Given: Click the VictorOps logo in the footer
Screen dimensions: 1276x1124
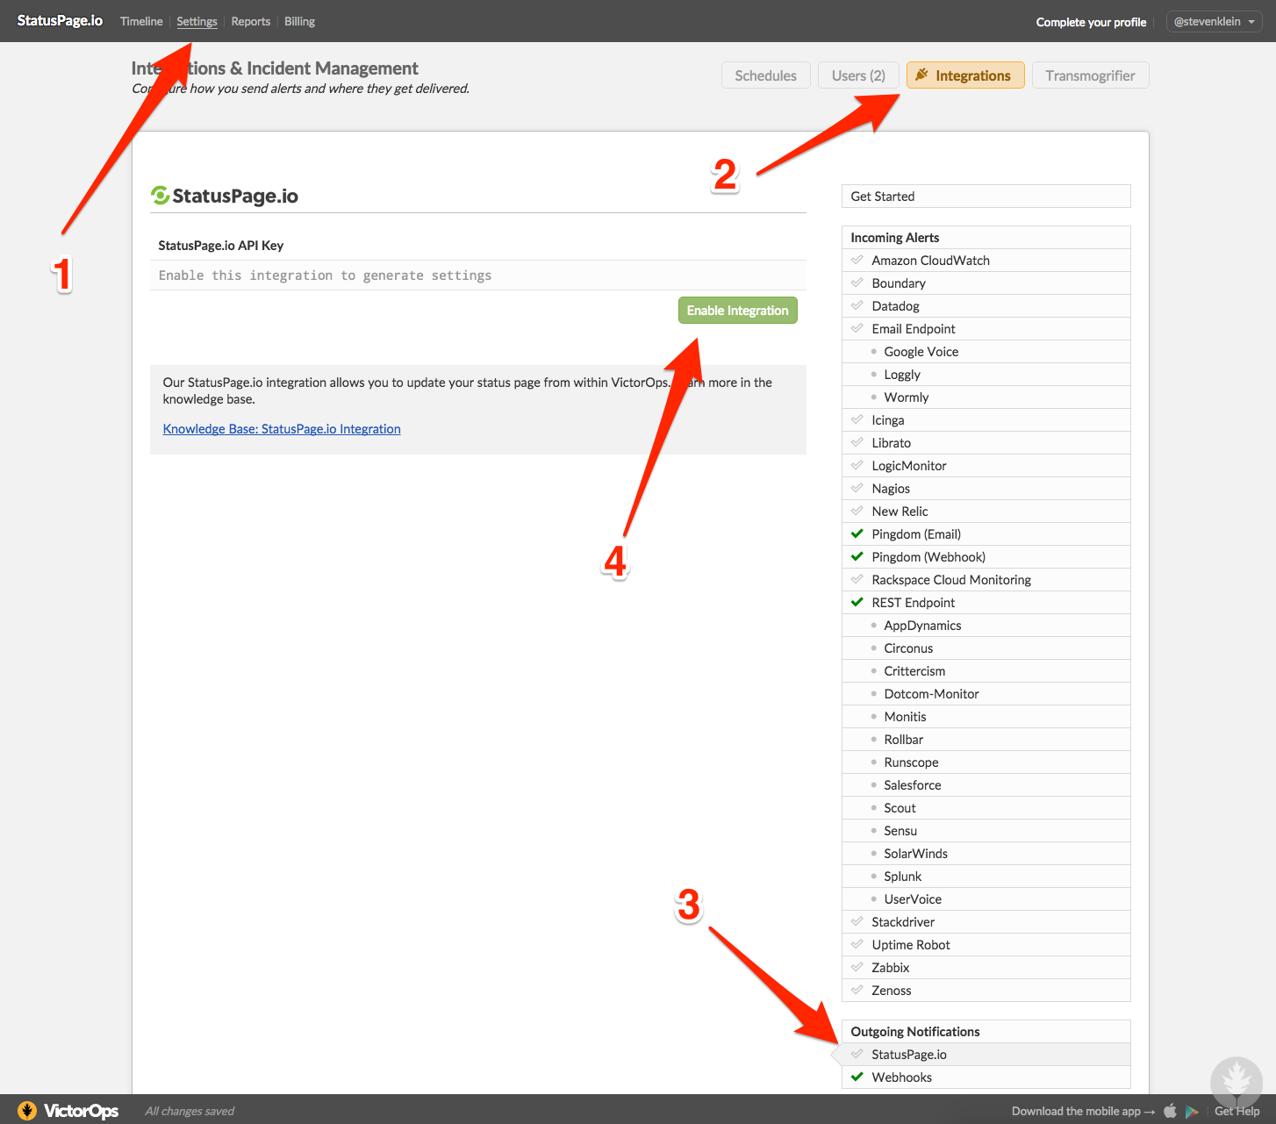Looking at the screenshot, I should point(68,1111).
